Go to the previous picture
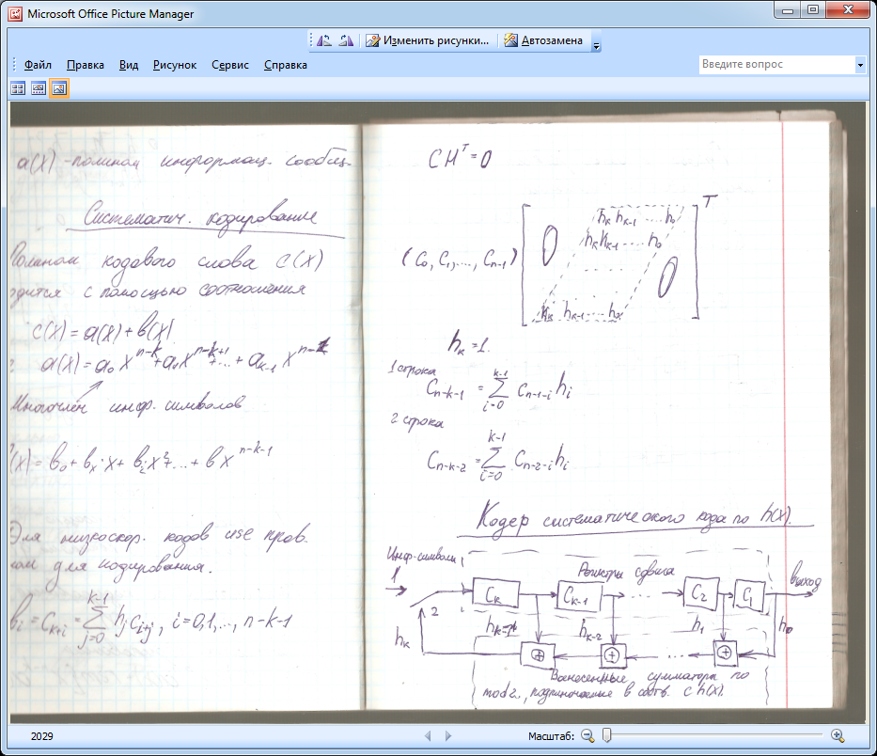 [428, 736]
